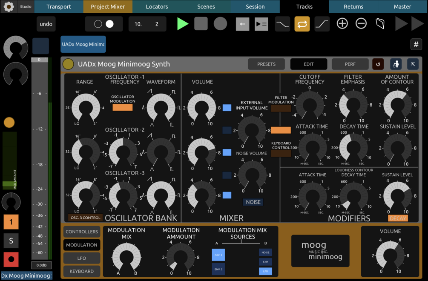Viewport: 428px width, 281px height.
Task: Click the minus circle icon
Action: click(x=361, y=24)
